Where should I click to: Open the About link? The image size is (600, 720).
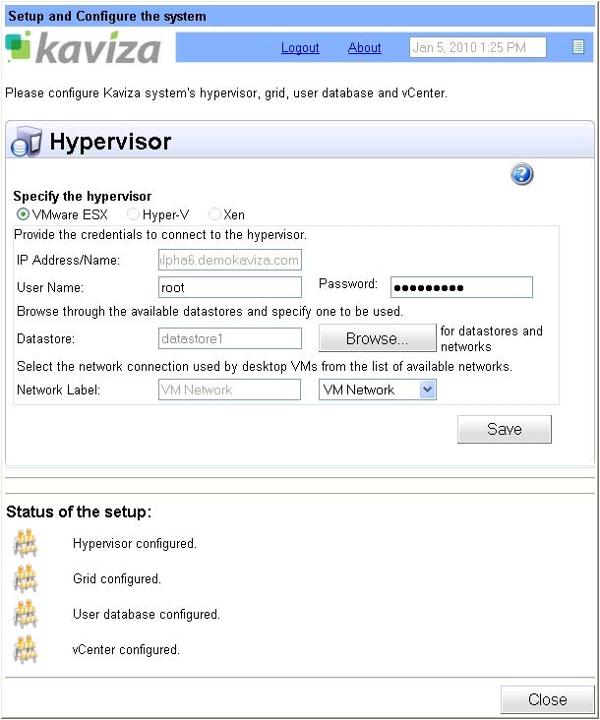365,48
